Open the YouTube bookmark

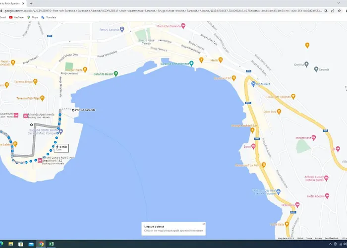16,17
